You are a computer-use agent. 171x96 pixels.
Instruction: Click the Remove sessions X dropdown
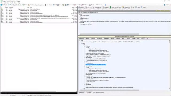point(17,5)
